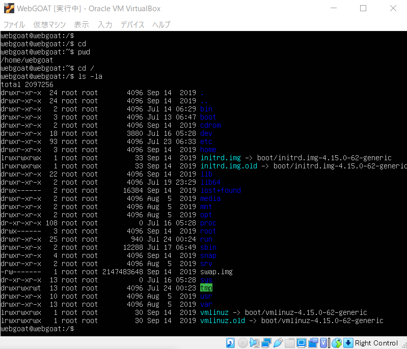Open the デバイス menu
Viewport: 407px width, 349px height.
coord(132,24)
